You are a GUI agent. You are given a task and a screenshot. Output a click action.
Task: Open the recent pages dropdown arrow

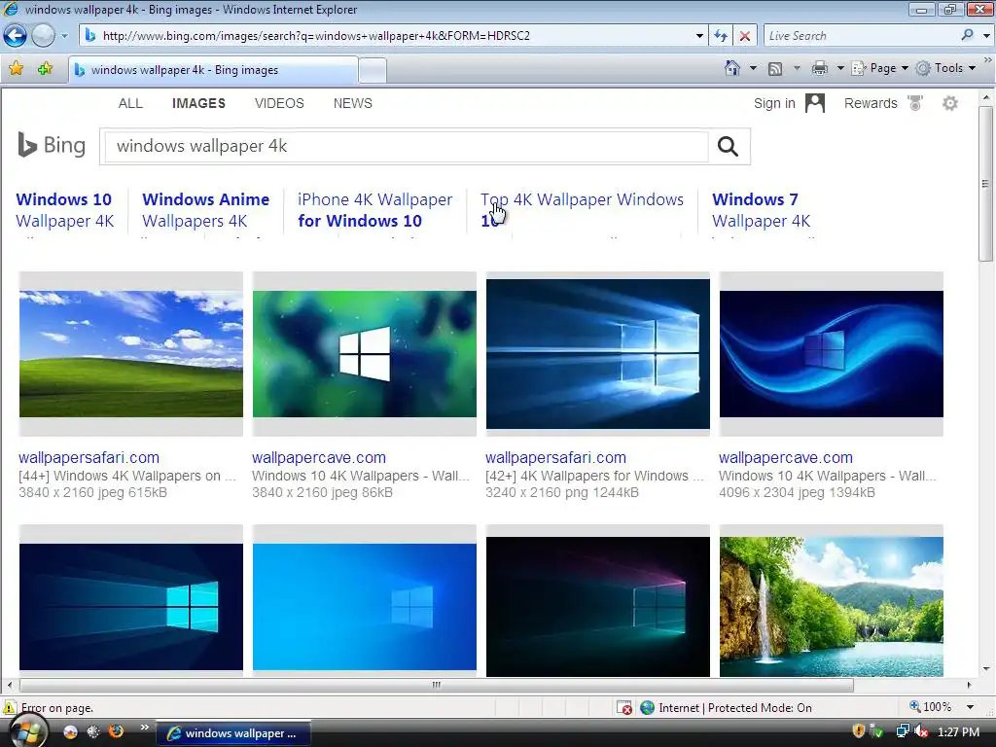point(64,36)
